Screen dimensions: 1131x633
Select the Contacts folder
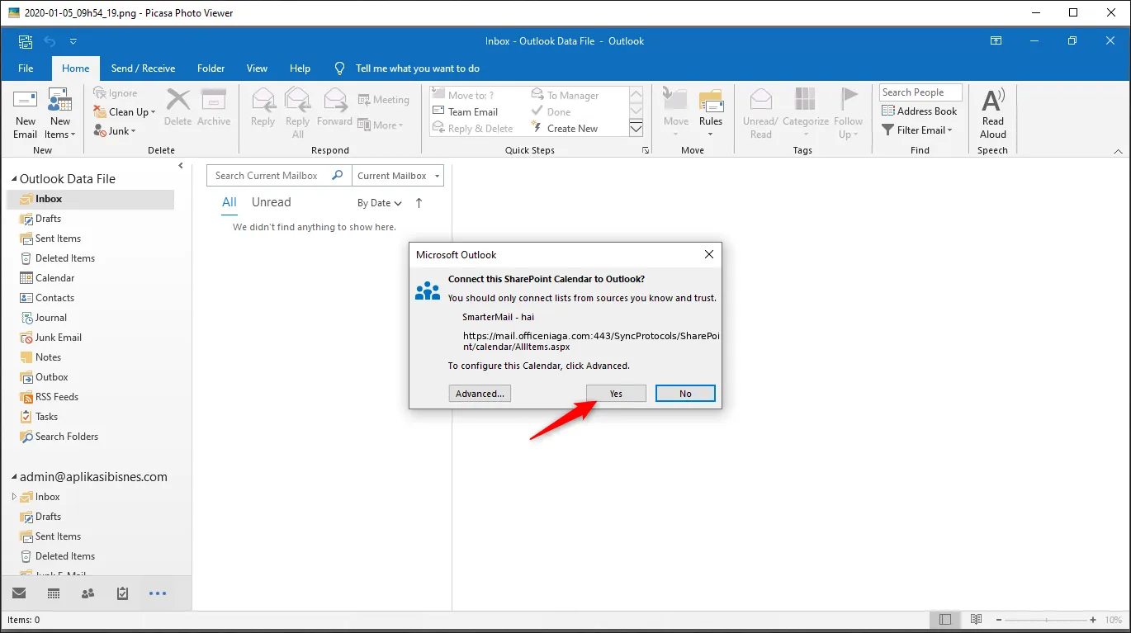(54, 298)
